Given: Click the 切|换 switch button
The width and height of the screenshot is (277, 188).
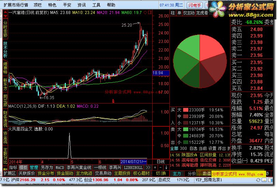Looking at the screenshot, I should 161,173.
